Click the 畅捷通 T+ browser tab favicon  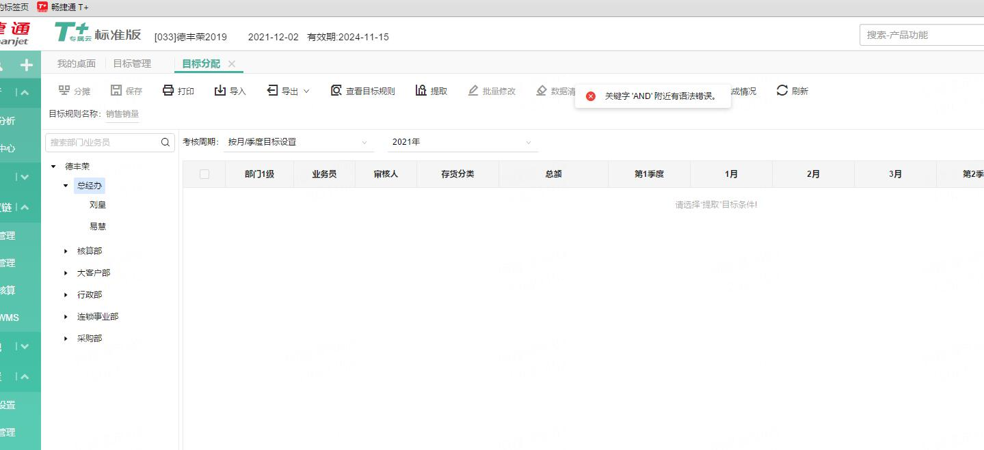(42, 7)
